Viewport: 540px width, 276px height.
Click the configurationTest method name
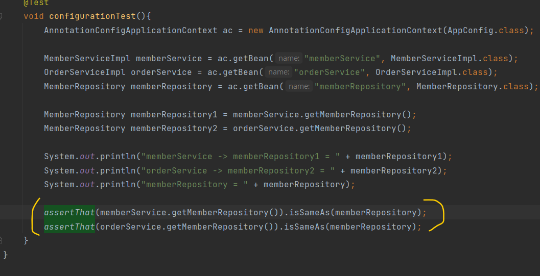click(93, 16)
